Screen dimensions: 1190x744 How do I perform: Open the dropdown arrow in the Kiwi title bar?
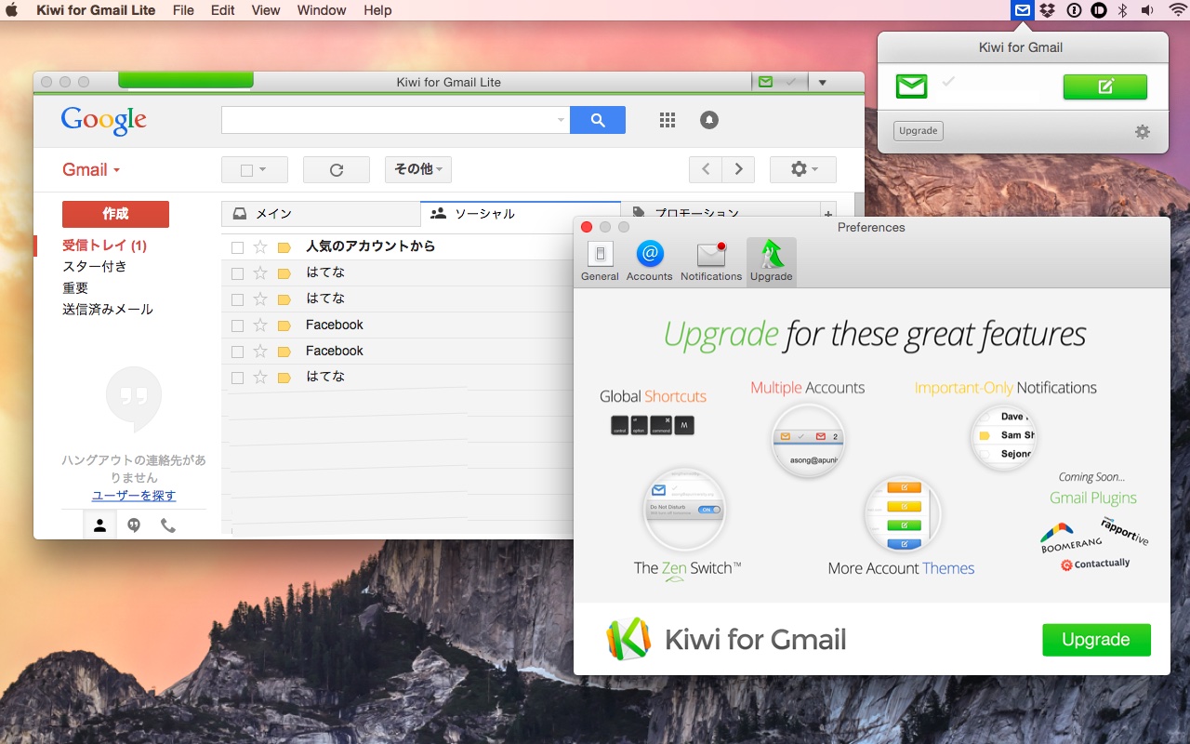(x=822, y=82)
